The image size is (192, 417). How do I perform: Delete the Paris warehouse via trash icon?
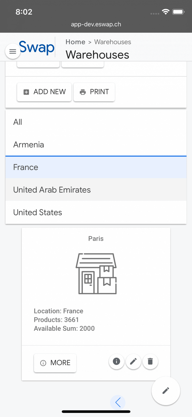coord(150,361)
